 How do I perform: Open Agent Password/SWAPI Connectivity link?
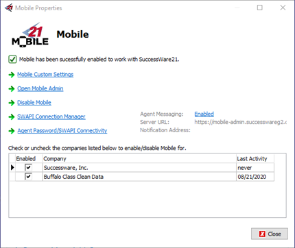[x=62, y=131]
